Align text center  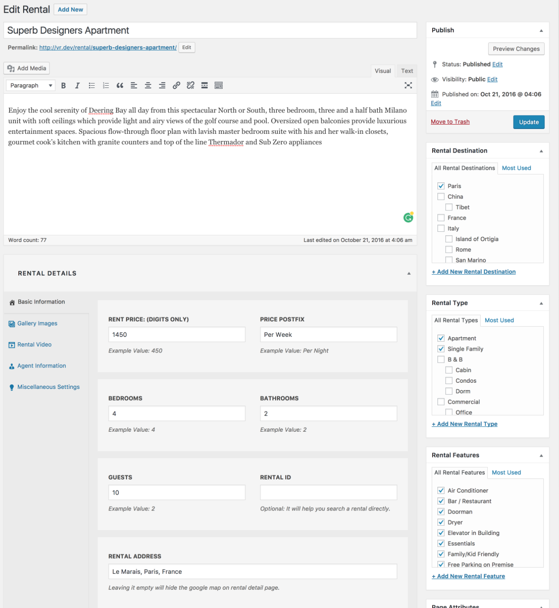coord(148,86)
